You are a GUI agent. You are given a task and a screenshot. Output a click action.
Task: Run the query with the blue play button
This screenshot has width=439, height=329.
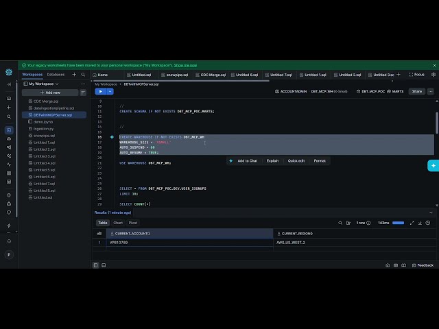tap(101, 91)
